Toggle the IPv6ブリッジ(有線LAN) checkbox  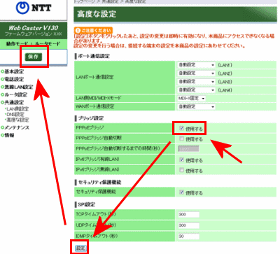click(x=181, y=160)
